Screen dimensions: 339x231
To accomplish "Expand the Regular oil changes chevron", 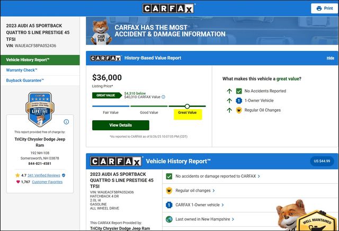I will coord(213,191).
